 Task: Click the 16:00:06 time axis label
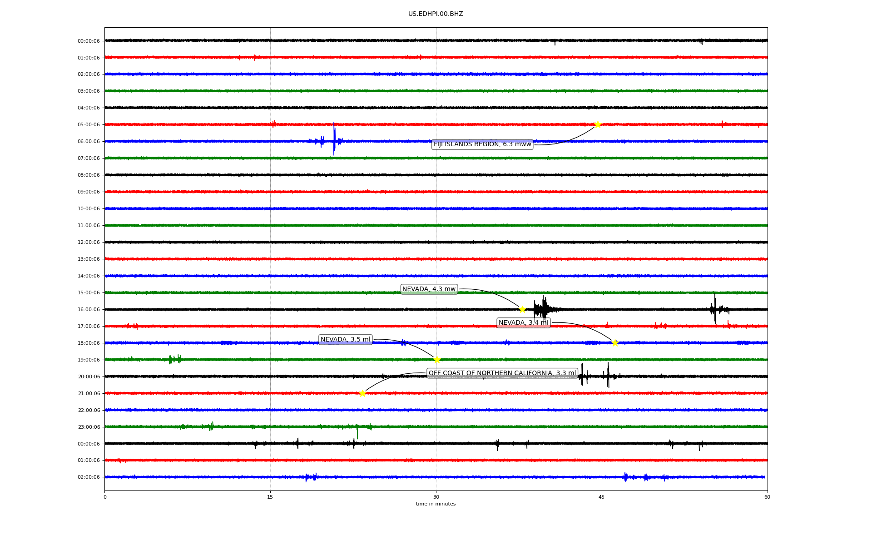(x=89, y=310)
